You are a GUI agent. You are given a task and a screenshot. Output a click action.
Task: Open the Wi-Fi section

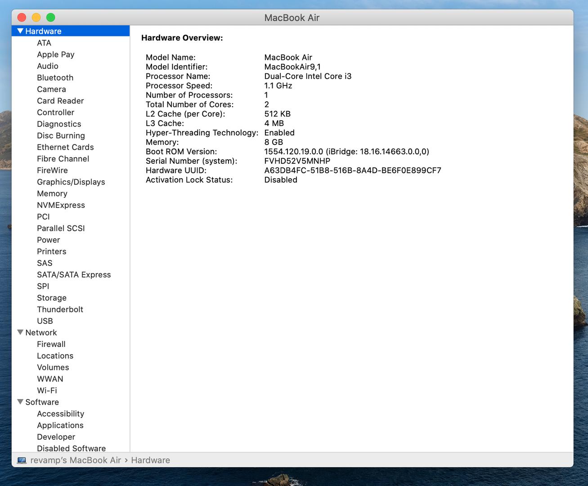tap(47, 391)
